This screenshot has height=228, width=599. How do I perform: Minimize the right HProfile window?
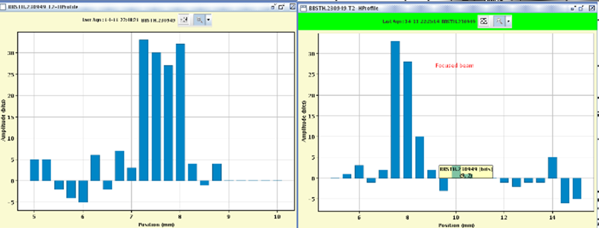[573, 8]
